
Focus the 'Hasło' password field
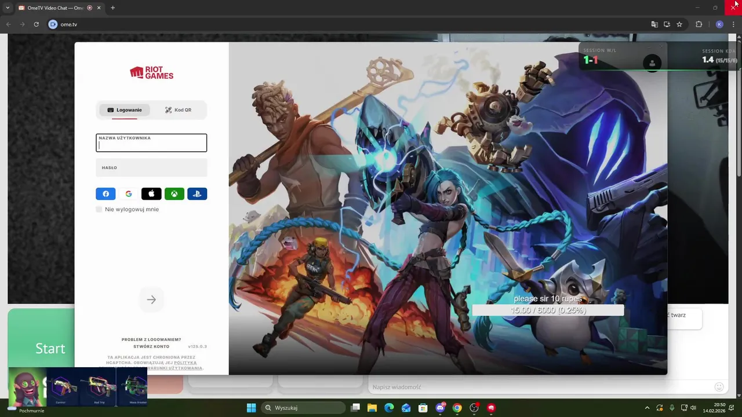tap(151, 167)
